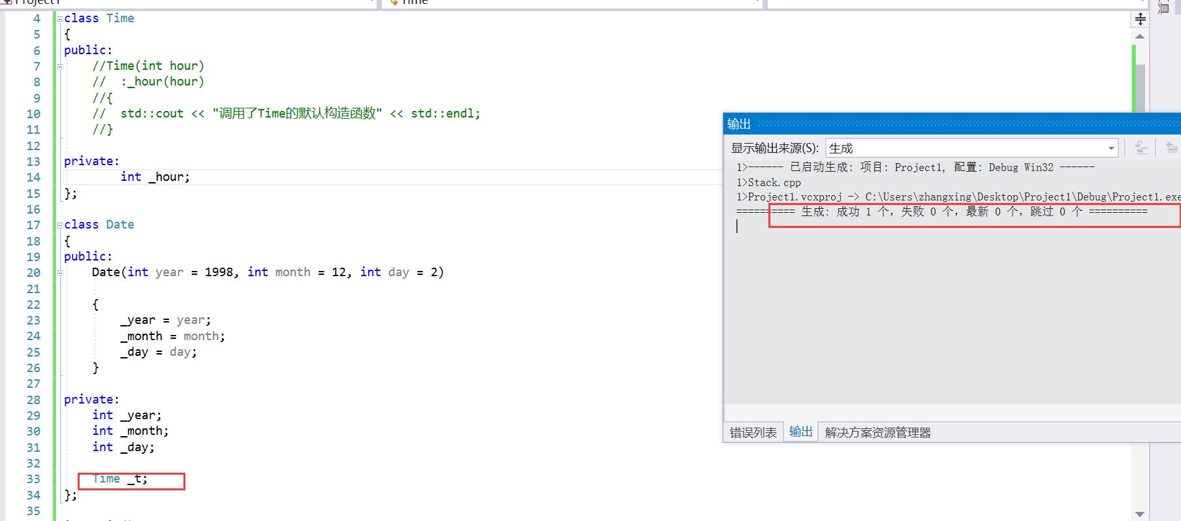Click 'private:' on line 13
This screenshot has height=521, width=1181.
[92, 161]
